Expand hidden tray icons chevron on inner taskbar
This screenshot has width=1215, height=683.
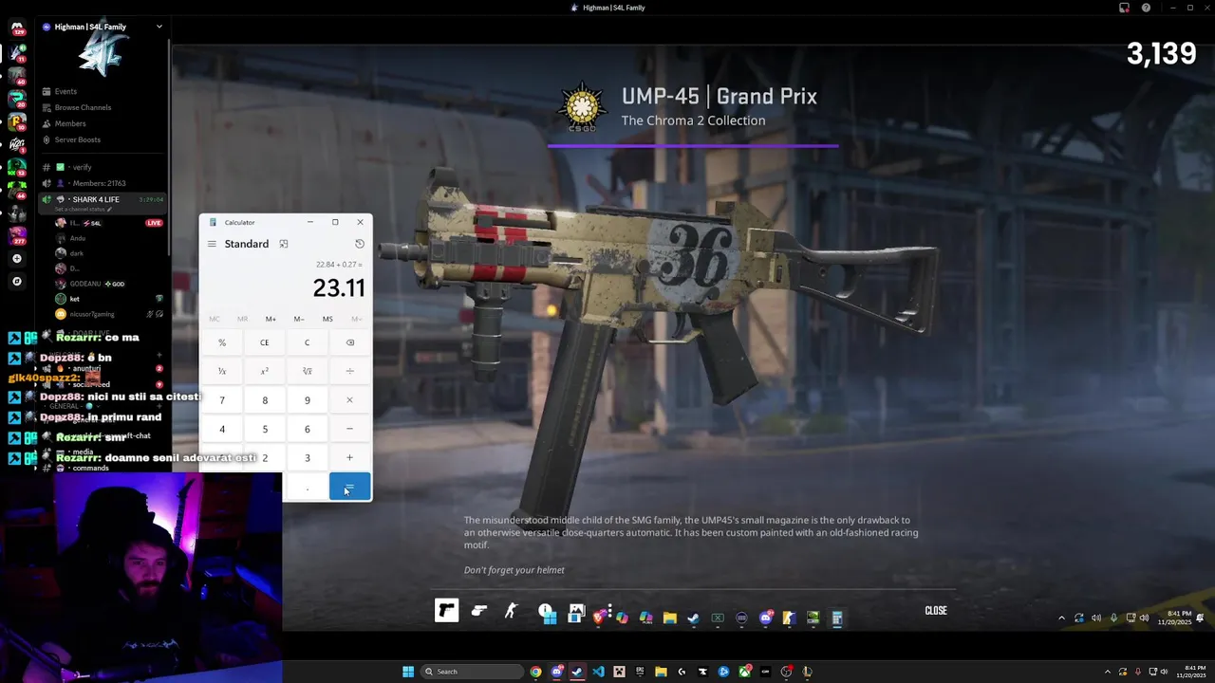[1061, 618]
